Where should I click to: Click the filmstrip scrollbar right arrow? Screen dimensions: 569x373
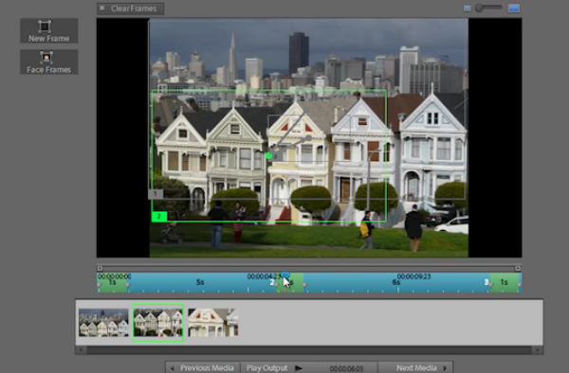[538, 350]
